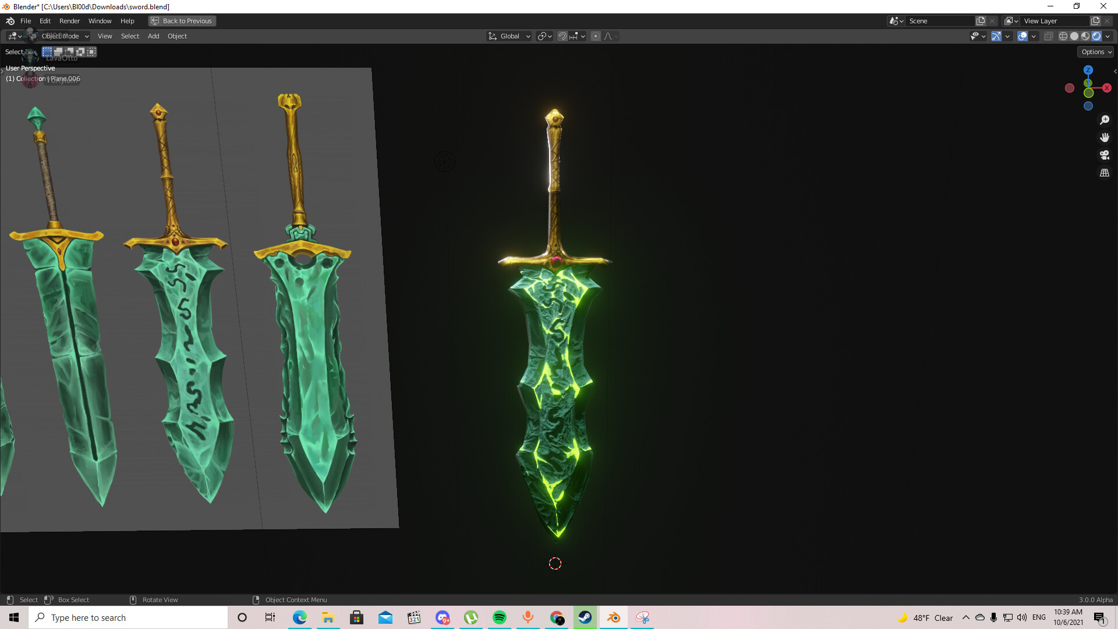Toggle the camera view icon
This screenshot has height=629, width=1118.
pyautogui.click(x=1105, y=155)
